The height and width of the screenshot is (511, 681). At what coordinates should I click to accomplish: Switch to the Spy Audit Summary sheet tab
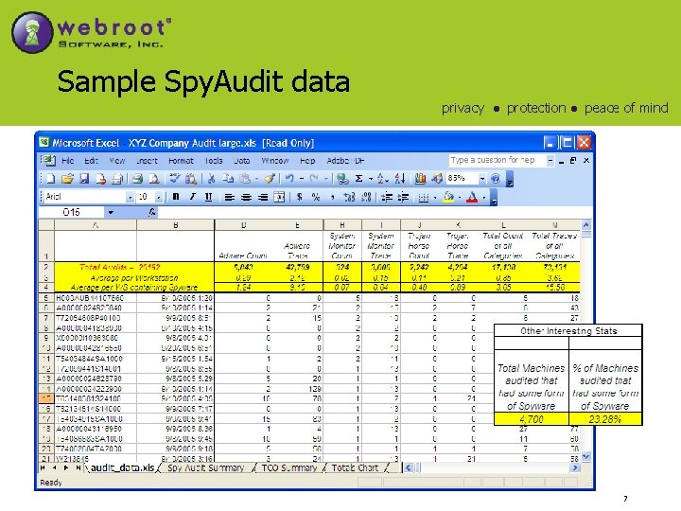(x=206, y=468)
